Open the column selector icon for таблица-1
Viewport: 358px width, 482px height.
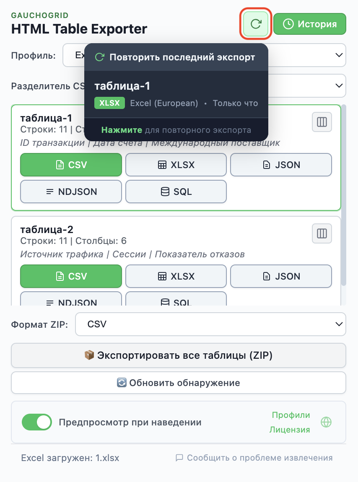pyautogui.click(x=322, y=122)
